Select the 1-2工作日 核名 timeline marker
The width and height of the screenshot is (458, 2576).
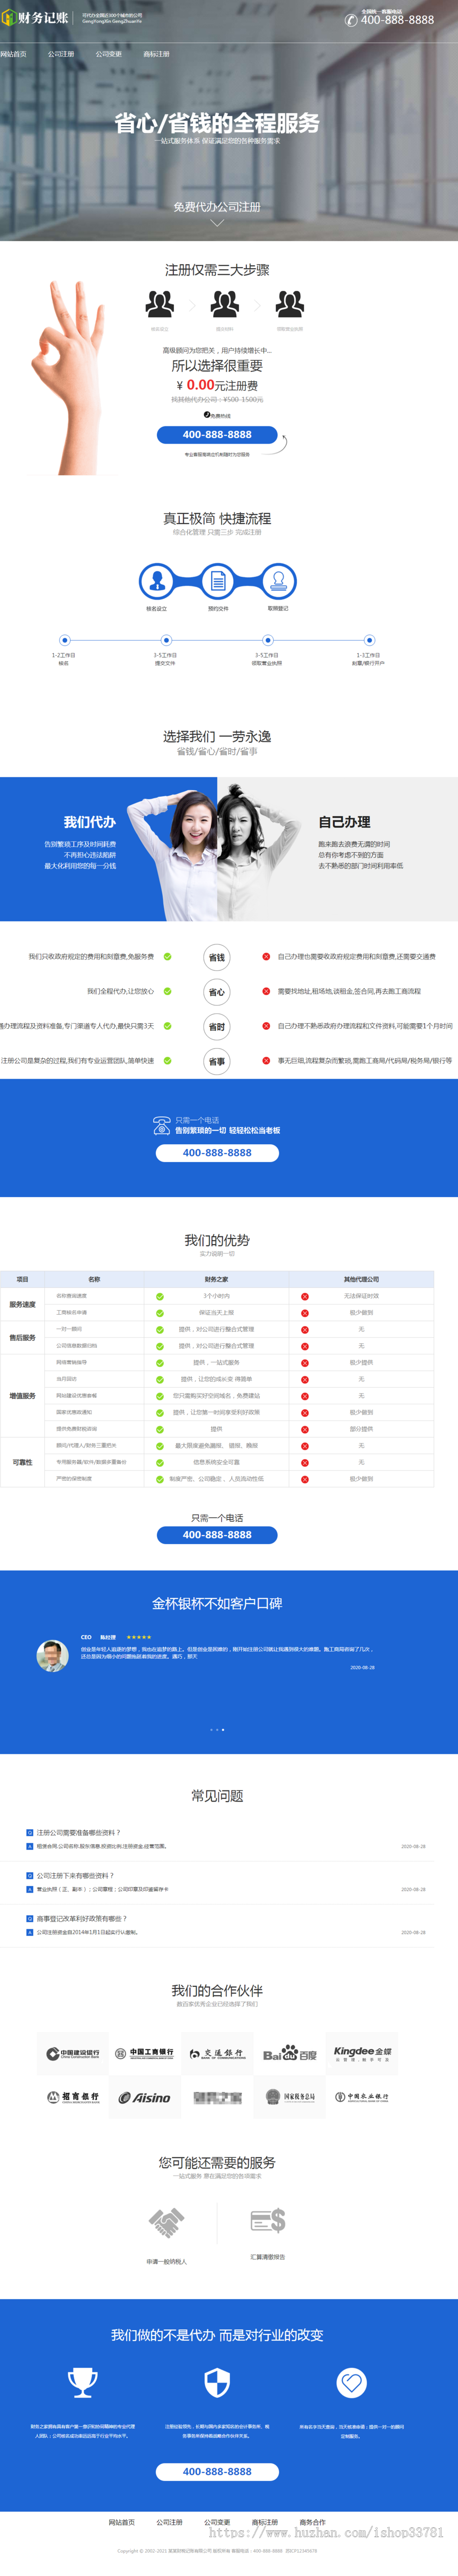pyautogui.click(x=64, y=640)
